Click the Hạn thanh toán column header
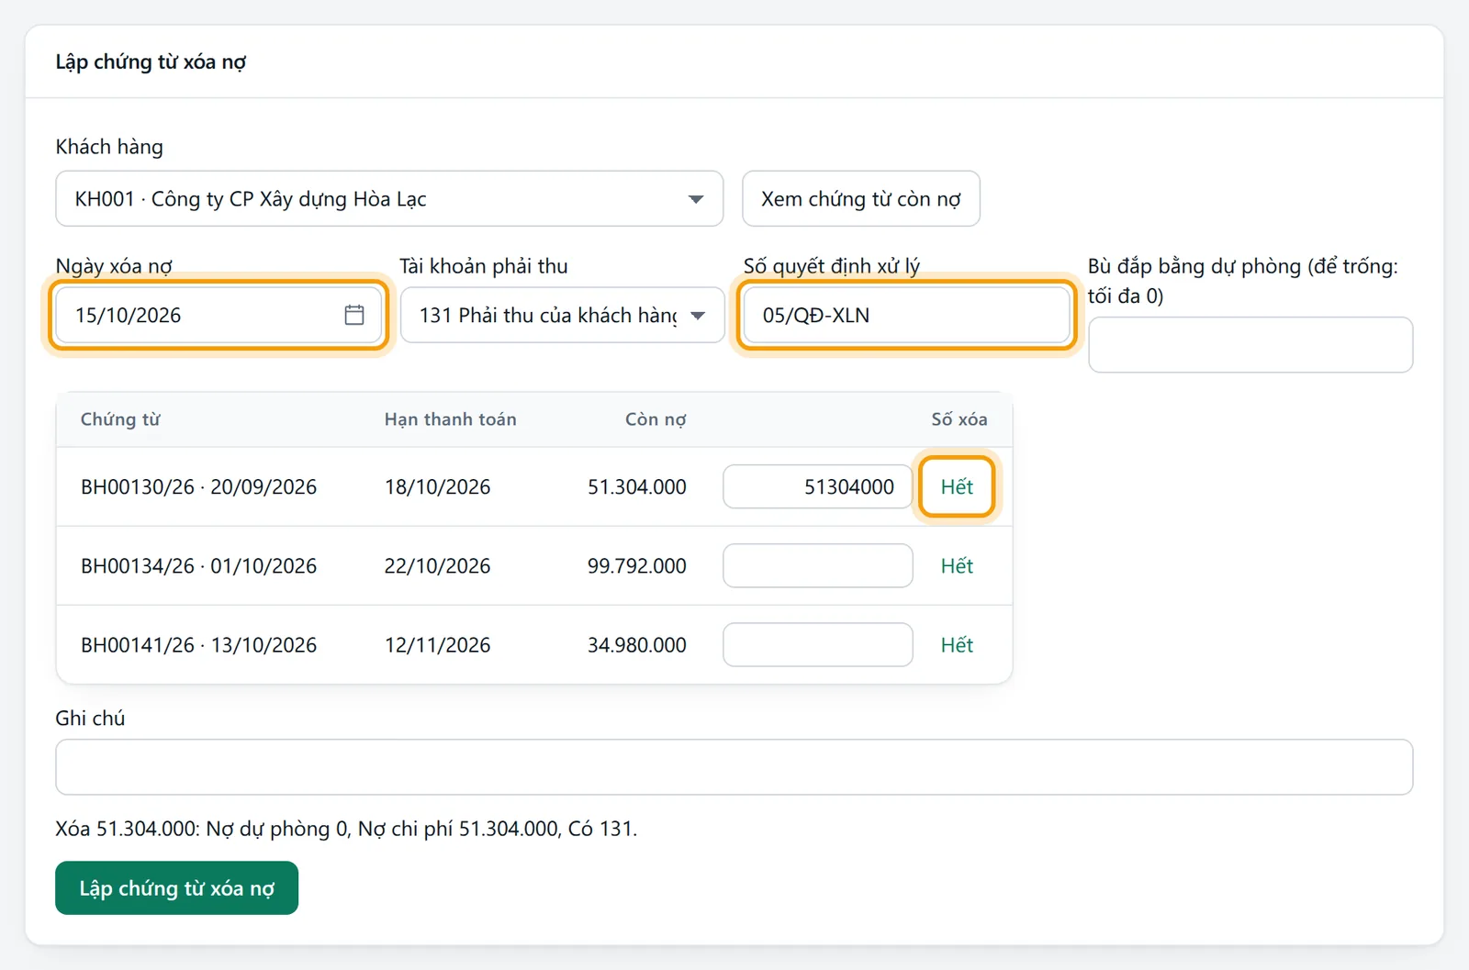Viewport: 1469px width, 970px height. 450,419
